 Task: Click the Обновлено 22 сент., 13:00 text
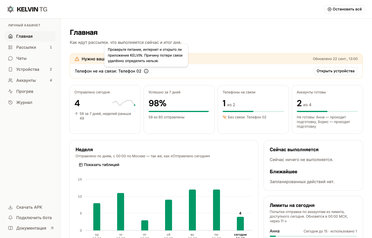click(335, 59)
